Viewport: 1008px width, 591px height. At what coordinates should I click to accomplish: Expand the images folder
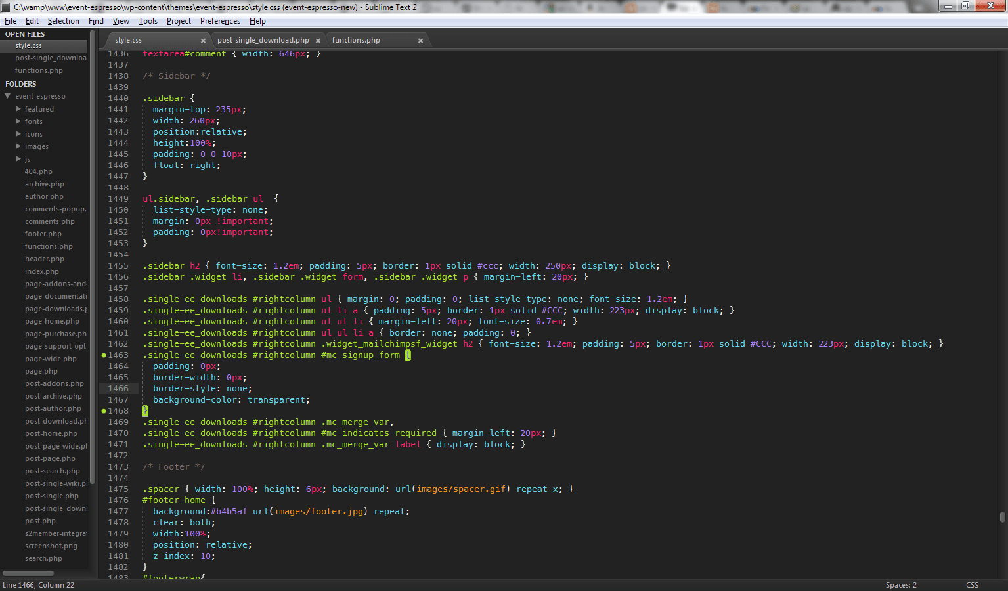coord(19,146)
